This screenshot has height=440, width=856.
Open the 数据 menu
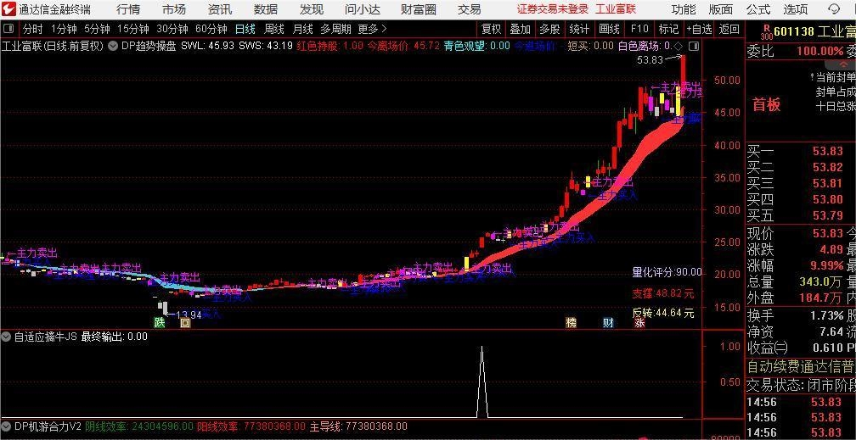tap(266, 9)
